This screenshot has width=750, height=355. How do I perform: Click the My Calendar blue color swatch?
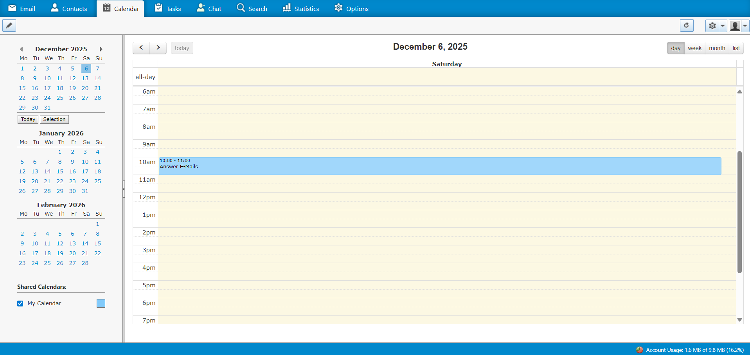101,303
